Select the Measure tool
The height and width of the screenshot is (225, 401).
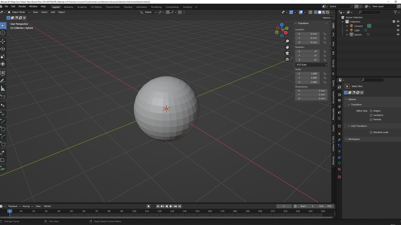(3, 88)
